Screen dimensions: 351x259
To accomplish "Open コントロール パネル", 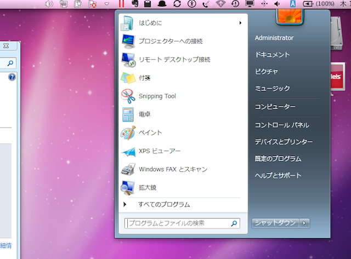I will [282, 125].
